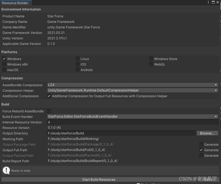
Task: Click the Browse button for Output Directory
Action: point(207,133)
